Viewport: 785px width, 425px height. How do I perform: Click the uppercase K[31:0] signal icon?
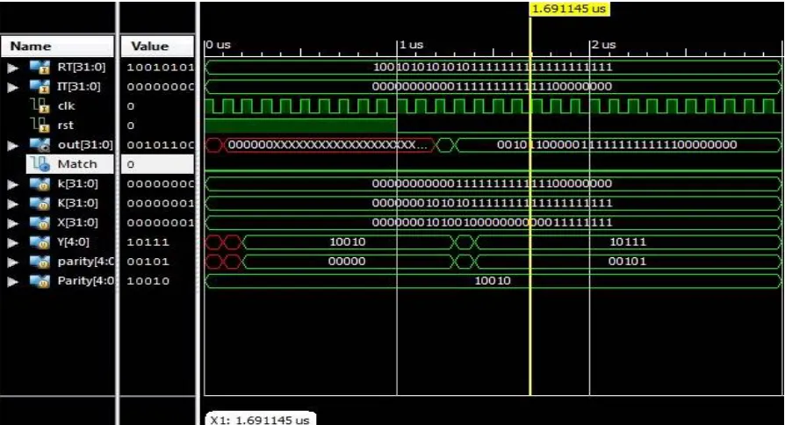(x=40, y=203)
